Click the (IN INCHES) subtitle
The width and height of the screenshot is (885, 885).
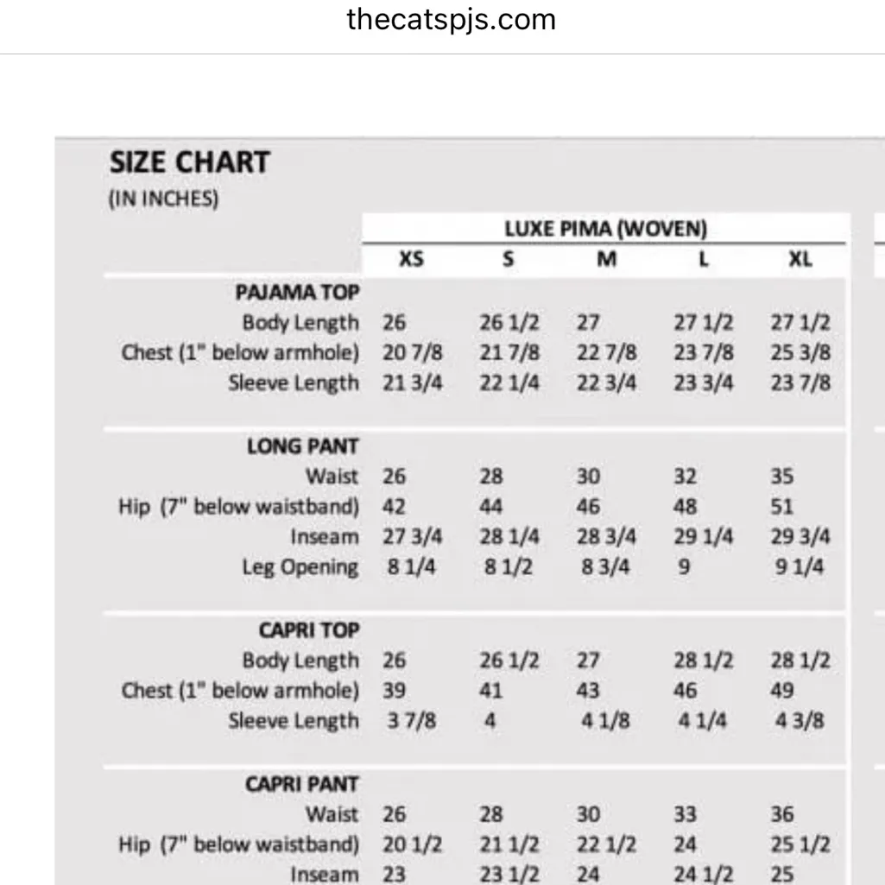pos(163,199)
